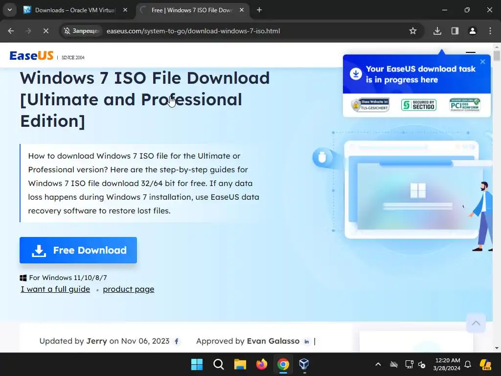Click author name Jerry
The image size is (501, 376).
point(96,341)
